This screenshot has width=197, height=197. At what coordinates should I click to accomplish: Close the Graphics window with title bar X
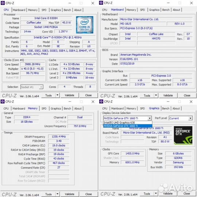191,101
